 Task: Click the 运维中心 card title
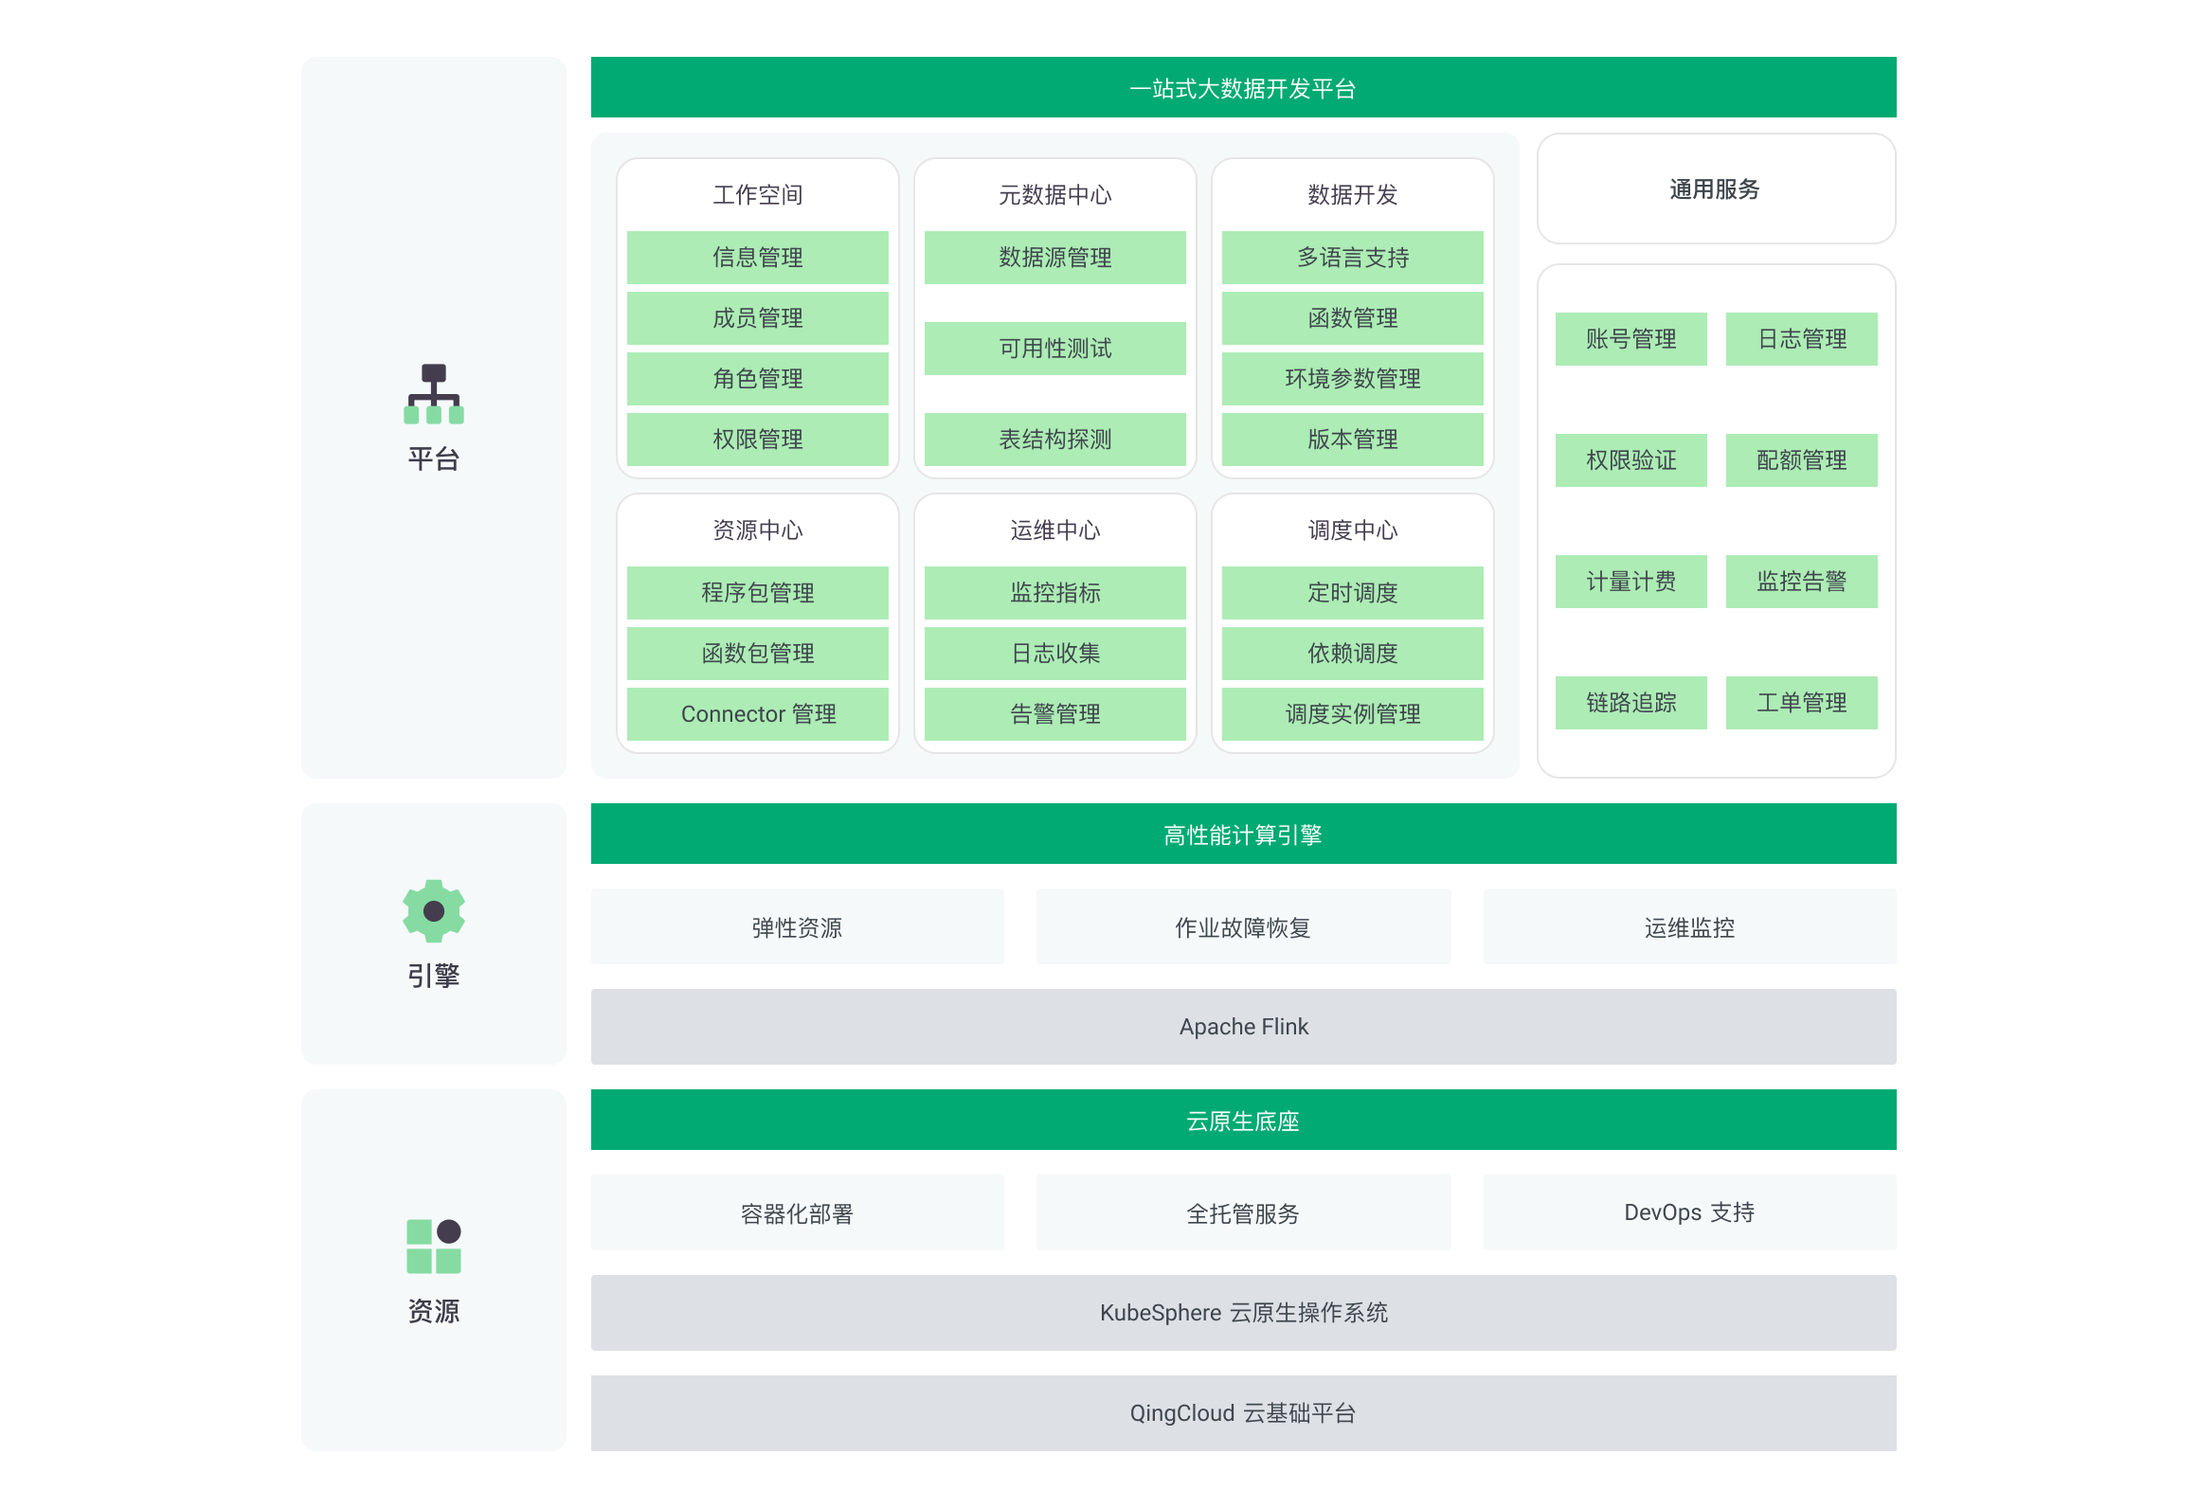1055,530
